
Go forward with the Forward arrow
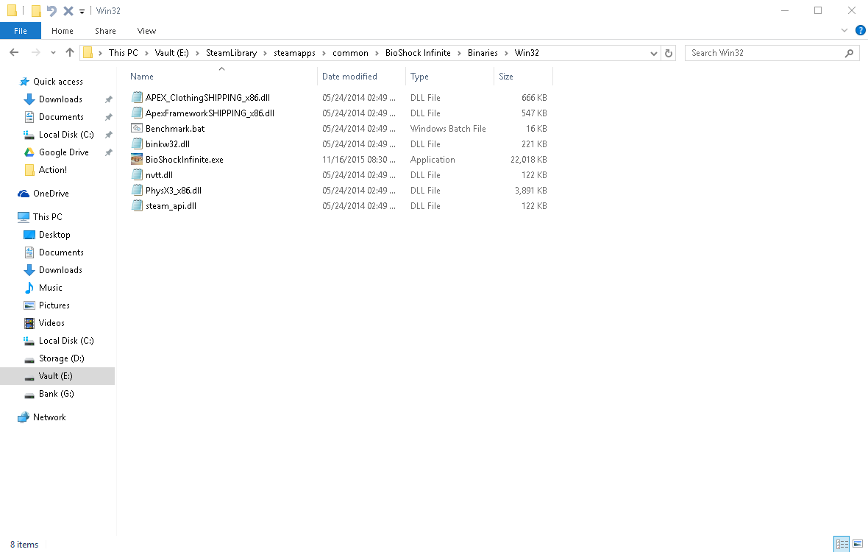(35, 52)
